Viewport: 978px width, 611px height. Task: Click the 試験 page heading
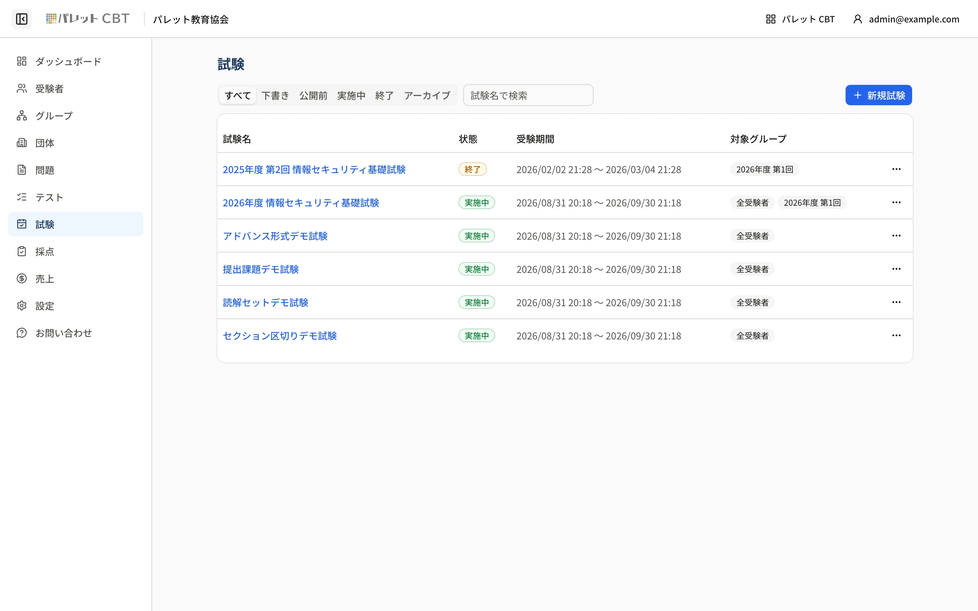[231, 64]
